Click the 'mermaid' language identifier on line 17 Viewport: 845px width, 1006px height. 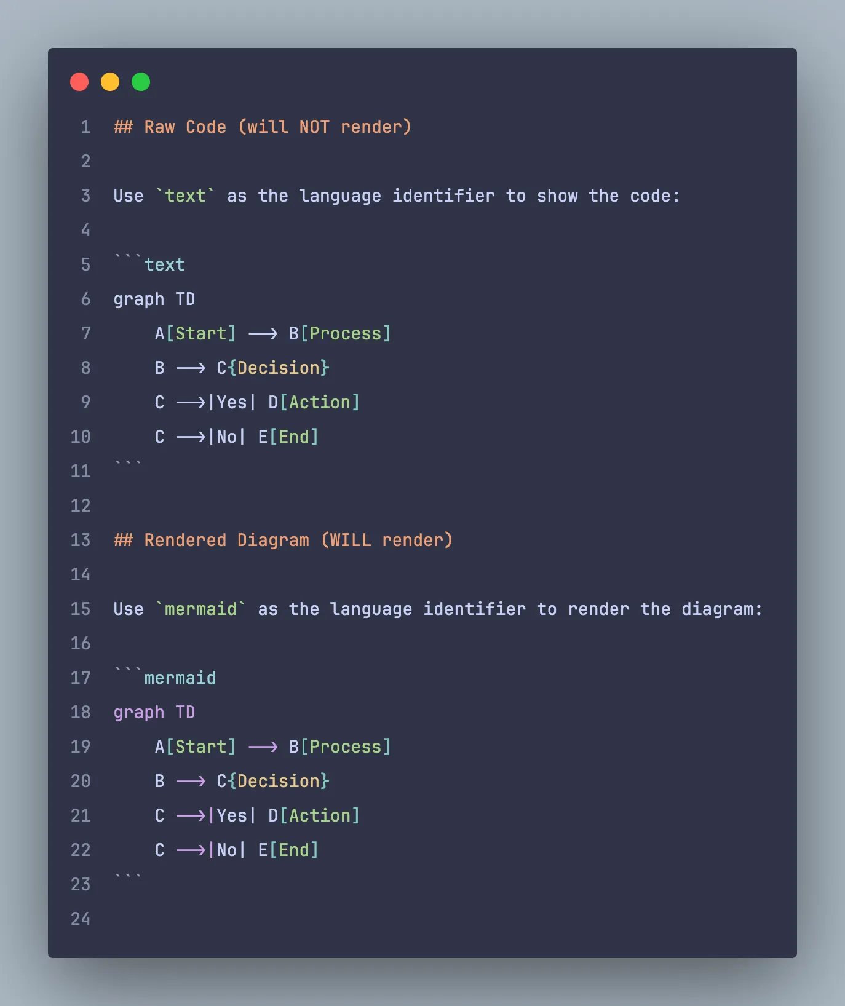pyautogui.click(x=180, y=678)
